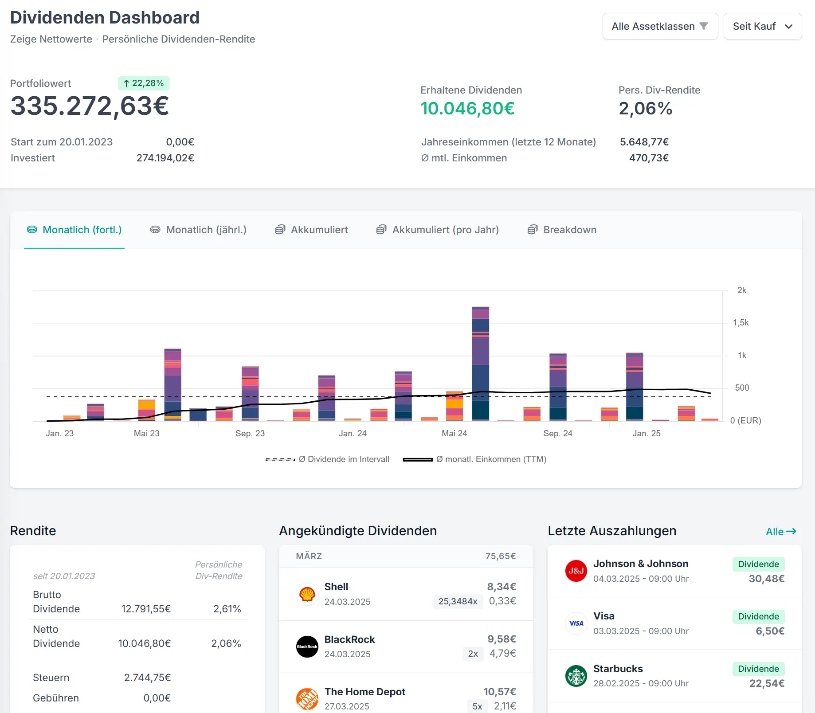
Task: Toggle the Ø Dividende im Intervall legend
Action: click(327, 459)
